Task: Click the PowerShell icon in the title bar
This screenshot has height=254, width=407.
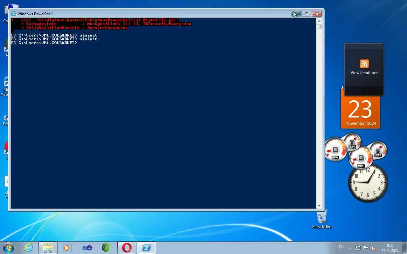Action: 14,14
